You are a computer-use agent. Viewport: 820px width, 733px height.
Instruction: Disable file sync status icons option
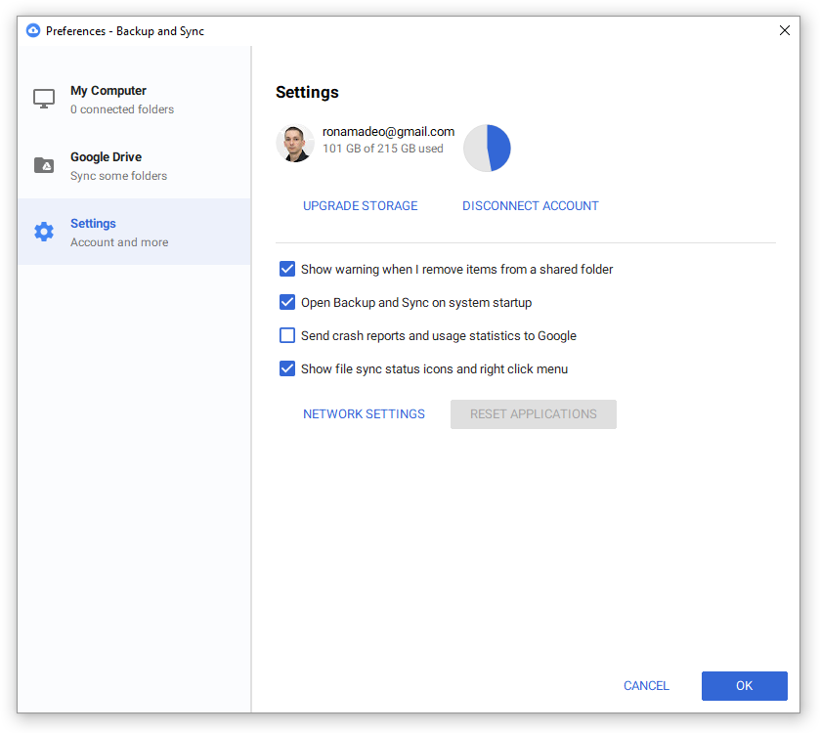[287, 368]
